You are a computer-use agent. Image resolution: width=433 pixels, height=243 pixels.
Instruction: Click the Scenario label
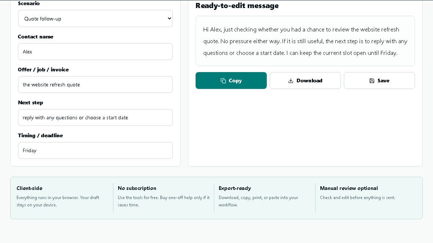click(29, 3)
